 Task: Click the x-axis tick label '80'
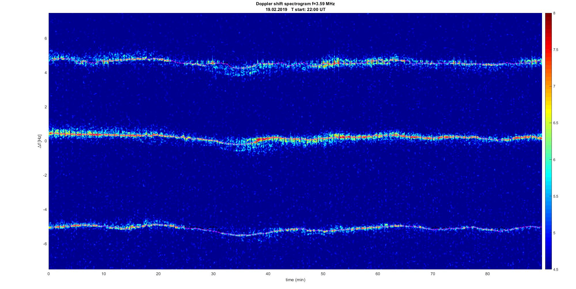[x=488, y=274]
